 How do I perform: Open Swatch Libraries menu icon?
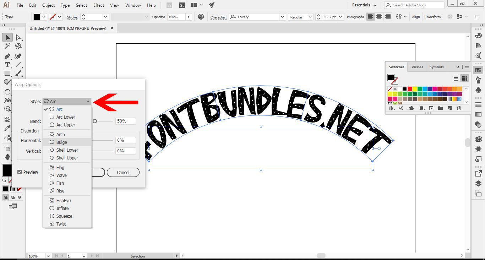pos(392,108)
